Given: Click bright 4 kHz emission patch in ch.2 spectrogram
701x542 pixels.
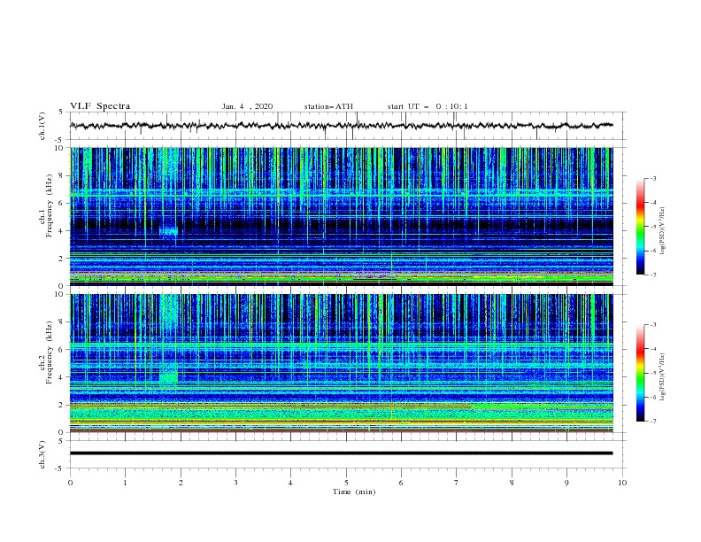Looking at the screenshot, I should [168, 376].
